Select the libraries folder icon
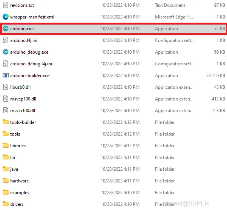Image resolution: width=227 pixels, height=210 pixels. [6, 145]
